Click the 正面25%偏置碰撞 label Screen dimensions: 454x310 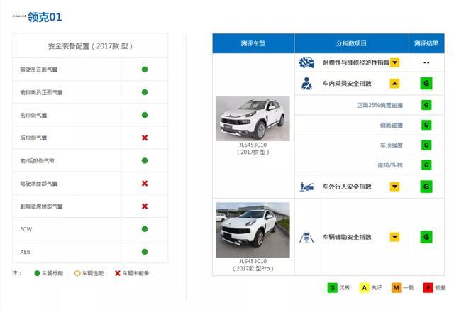coord(380,105)
